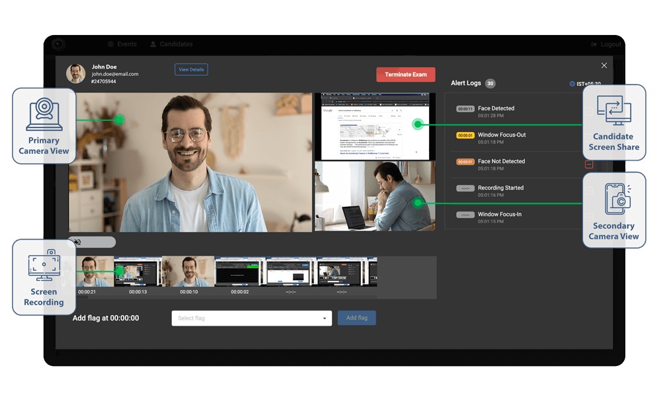The image size is (661, 401).
Task: Open the Events tab
Action: [x=122, y=44]
